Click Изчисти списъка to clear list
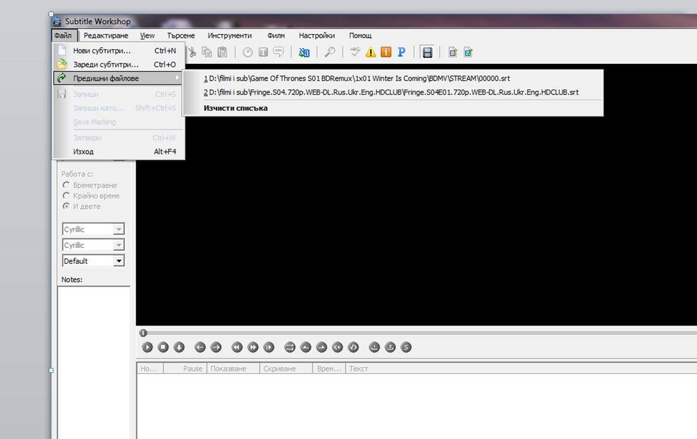Image resolution: width=697 pixels, height=439 pixels. [236, 108]
